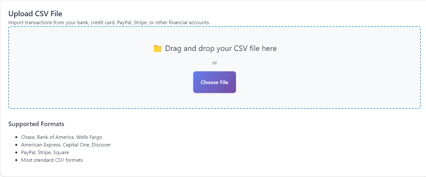Click 'Square' in the supported formats list

pyautogui.click(x=61, y=152)
